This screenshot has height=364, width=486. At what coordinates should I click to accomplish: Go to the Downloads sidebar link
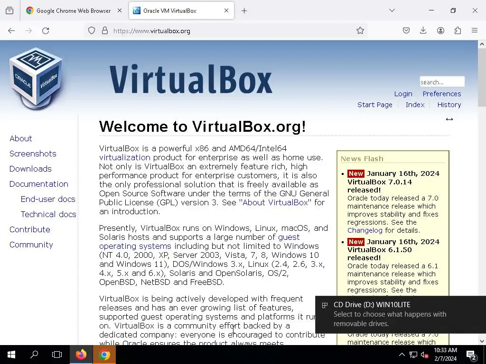point(30,169)
